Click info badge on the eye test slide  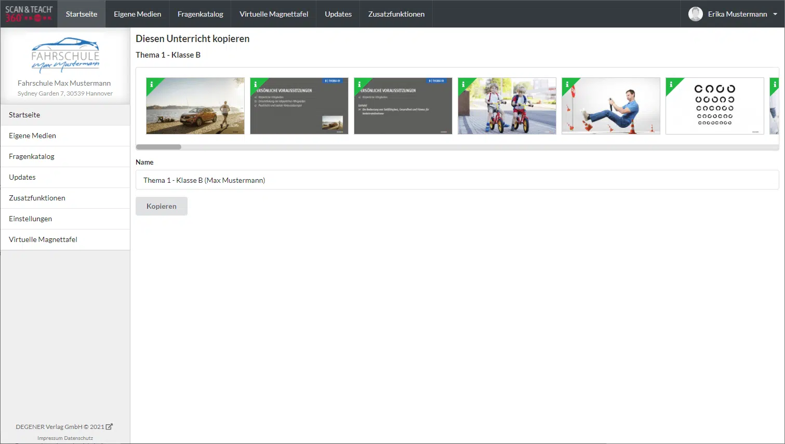[671, 84]
